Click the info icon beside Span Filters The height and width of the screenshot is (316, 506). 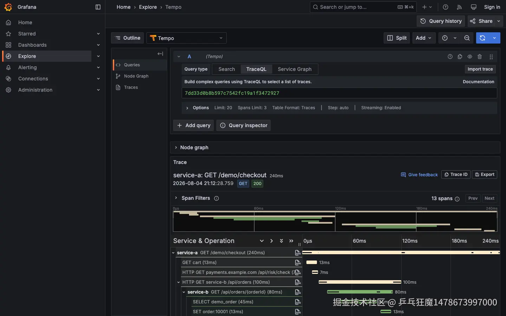tap(216, 198)
